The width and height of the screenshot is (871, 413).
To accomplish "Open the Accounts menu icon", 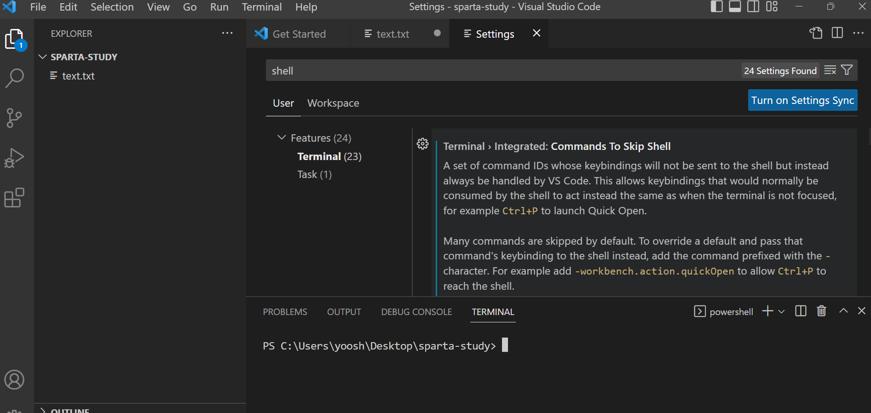I will (15, 380).
